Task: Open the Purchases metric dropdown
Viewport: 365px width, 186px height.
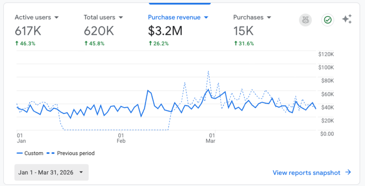Action: pyautogui.click(x=269, y=17)
